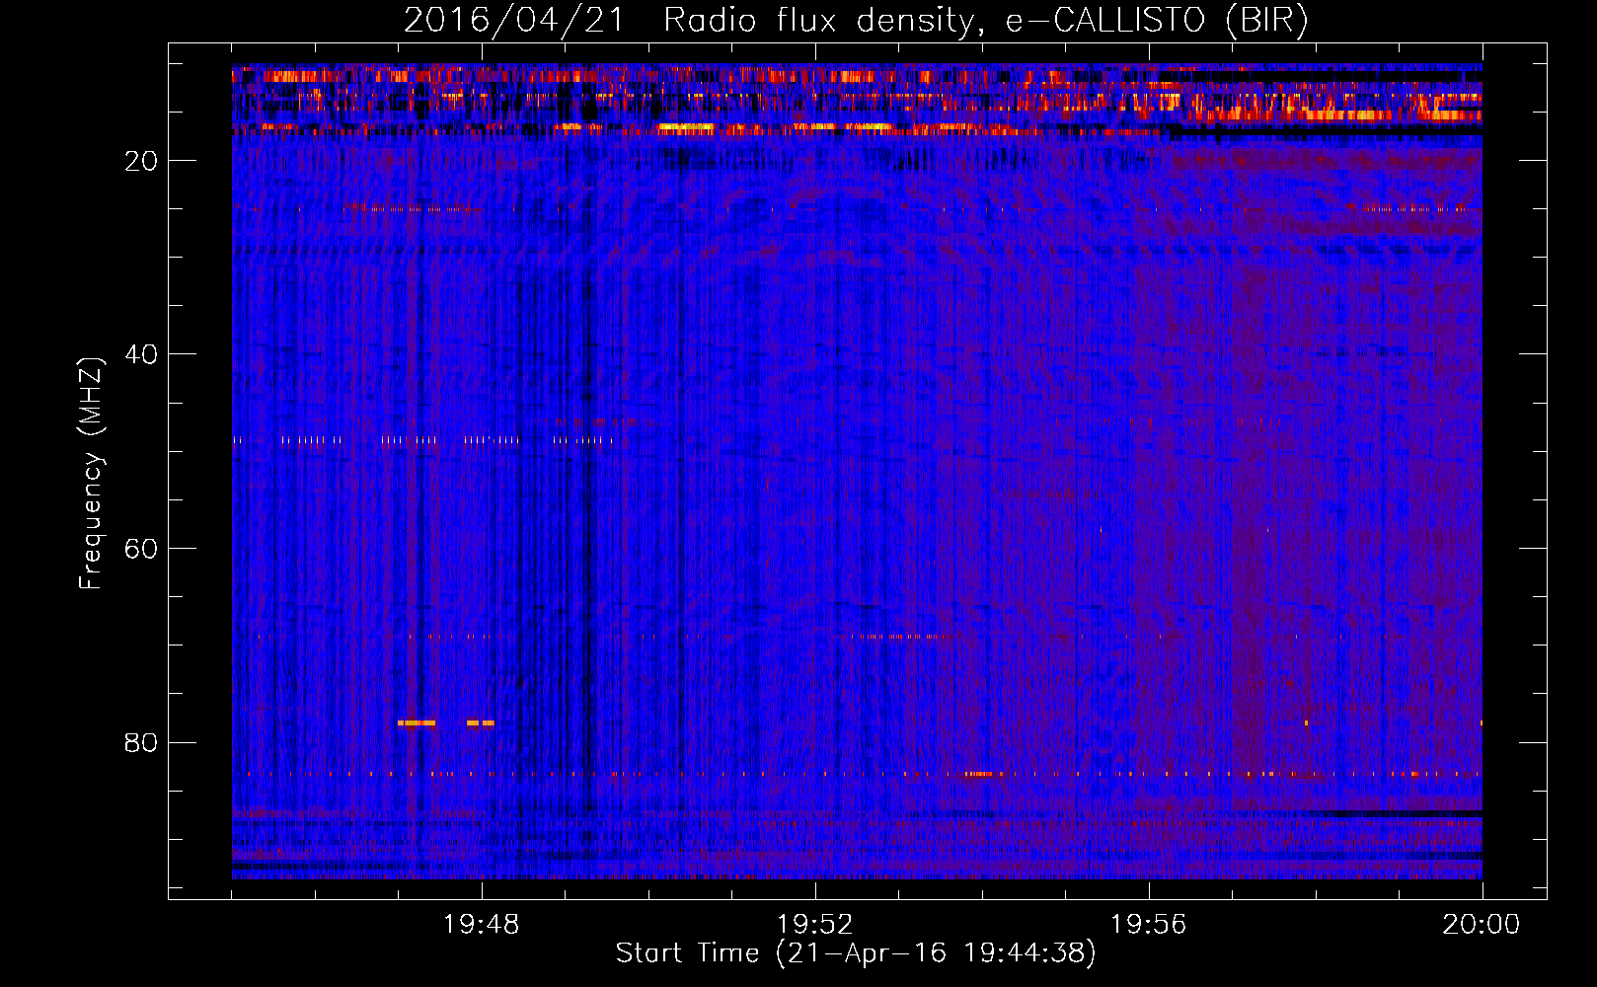Screen dimensions: 1597x987
Task: Select the 40 MHz frequency axis label
Action: [x=141, y=354]
